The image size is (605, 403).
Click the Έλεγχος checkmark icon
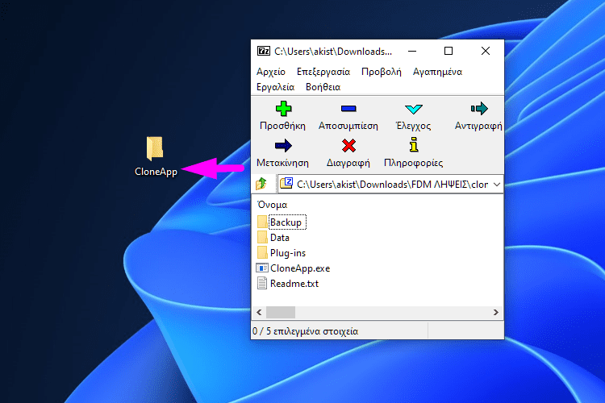tap(413, 109)
